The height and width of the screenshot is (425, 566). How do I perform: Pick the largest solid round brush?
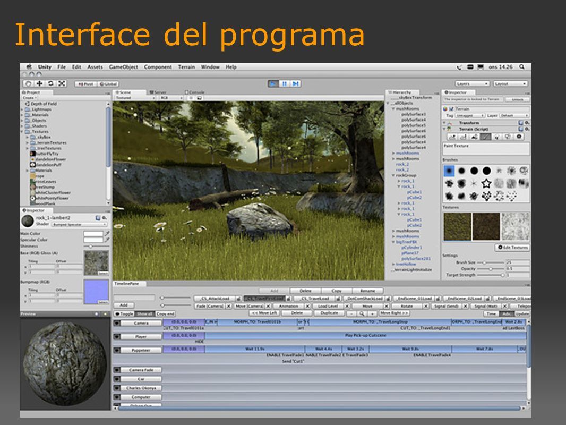[x=486, y=171]
